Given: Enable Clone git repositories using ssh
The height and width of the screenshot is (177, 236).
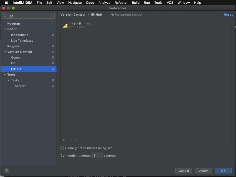Looking at the screenshot, I should (62, 148).
